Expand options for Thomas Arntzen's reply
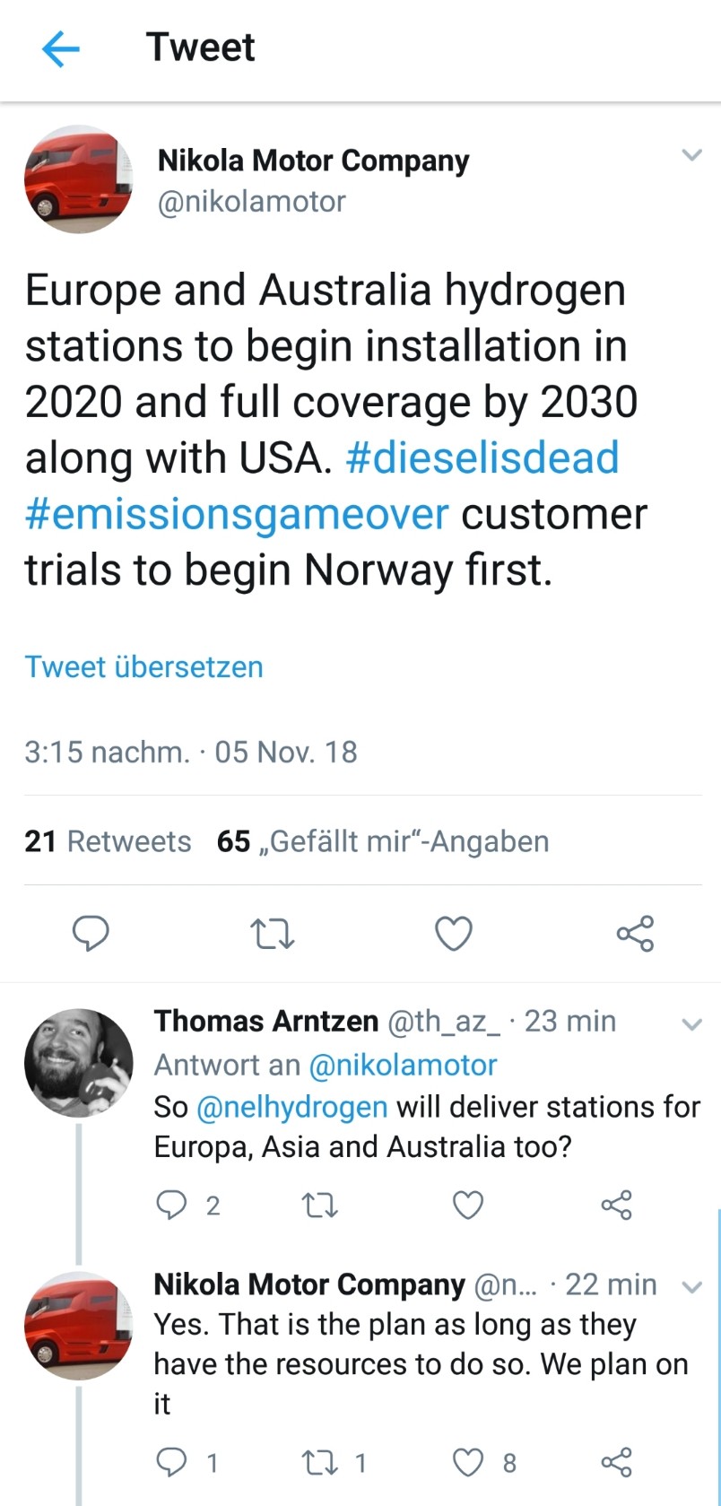 pyautogui.click(x=691, y=1023)
